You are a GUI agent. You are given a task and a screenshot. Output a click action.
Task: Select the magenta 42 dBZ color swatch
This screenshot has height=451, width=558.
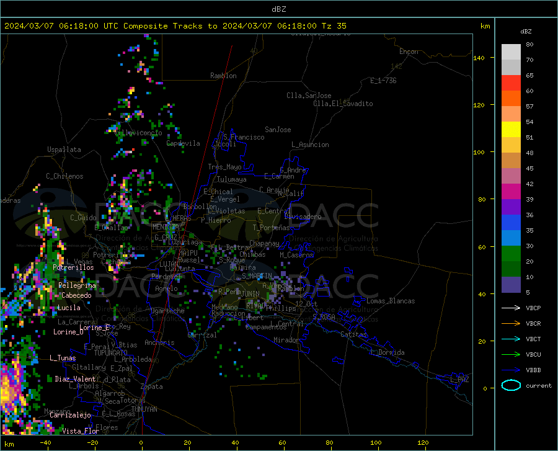[x=511, y=192]
